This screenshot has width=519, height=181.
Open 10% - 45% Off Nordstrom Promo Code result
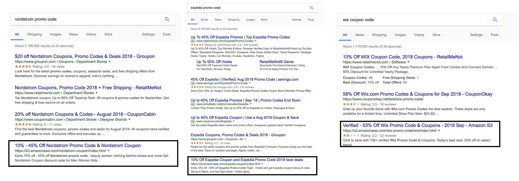coord(78,146)
